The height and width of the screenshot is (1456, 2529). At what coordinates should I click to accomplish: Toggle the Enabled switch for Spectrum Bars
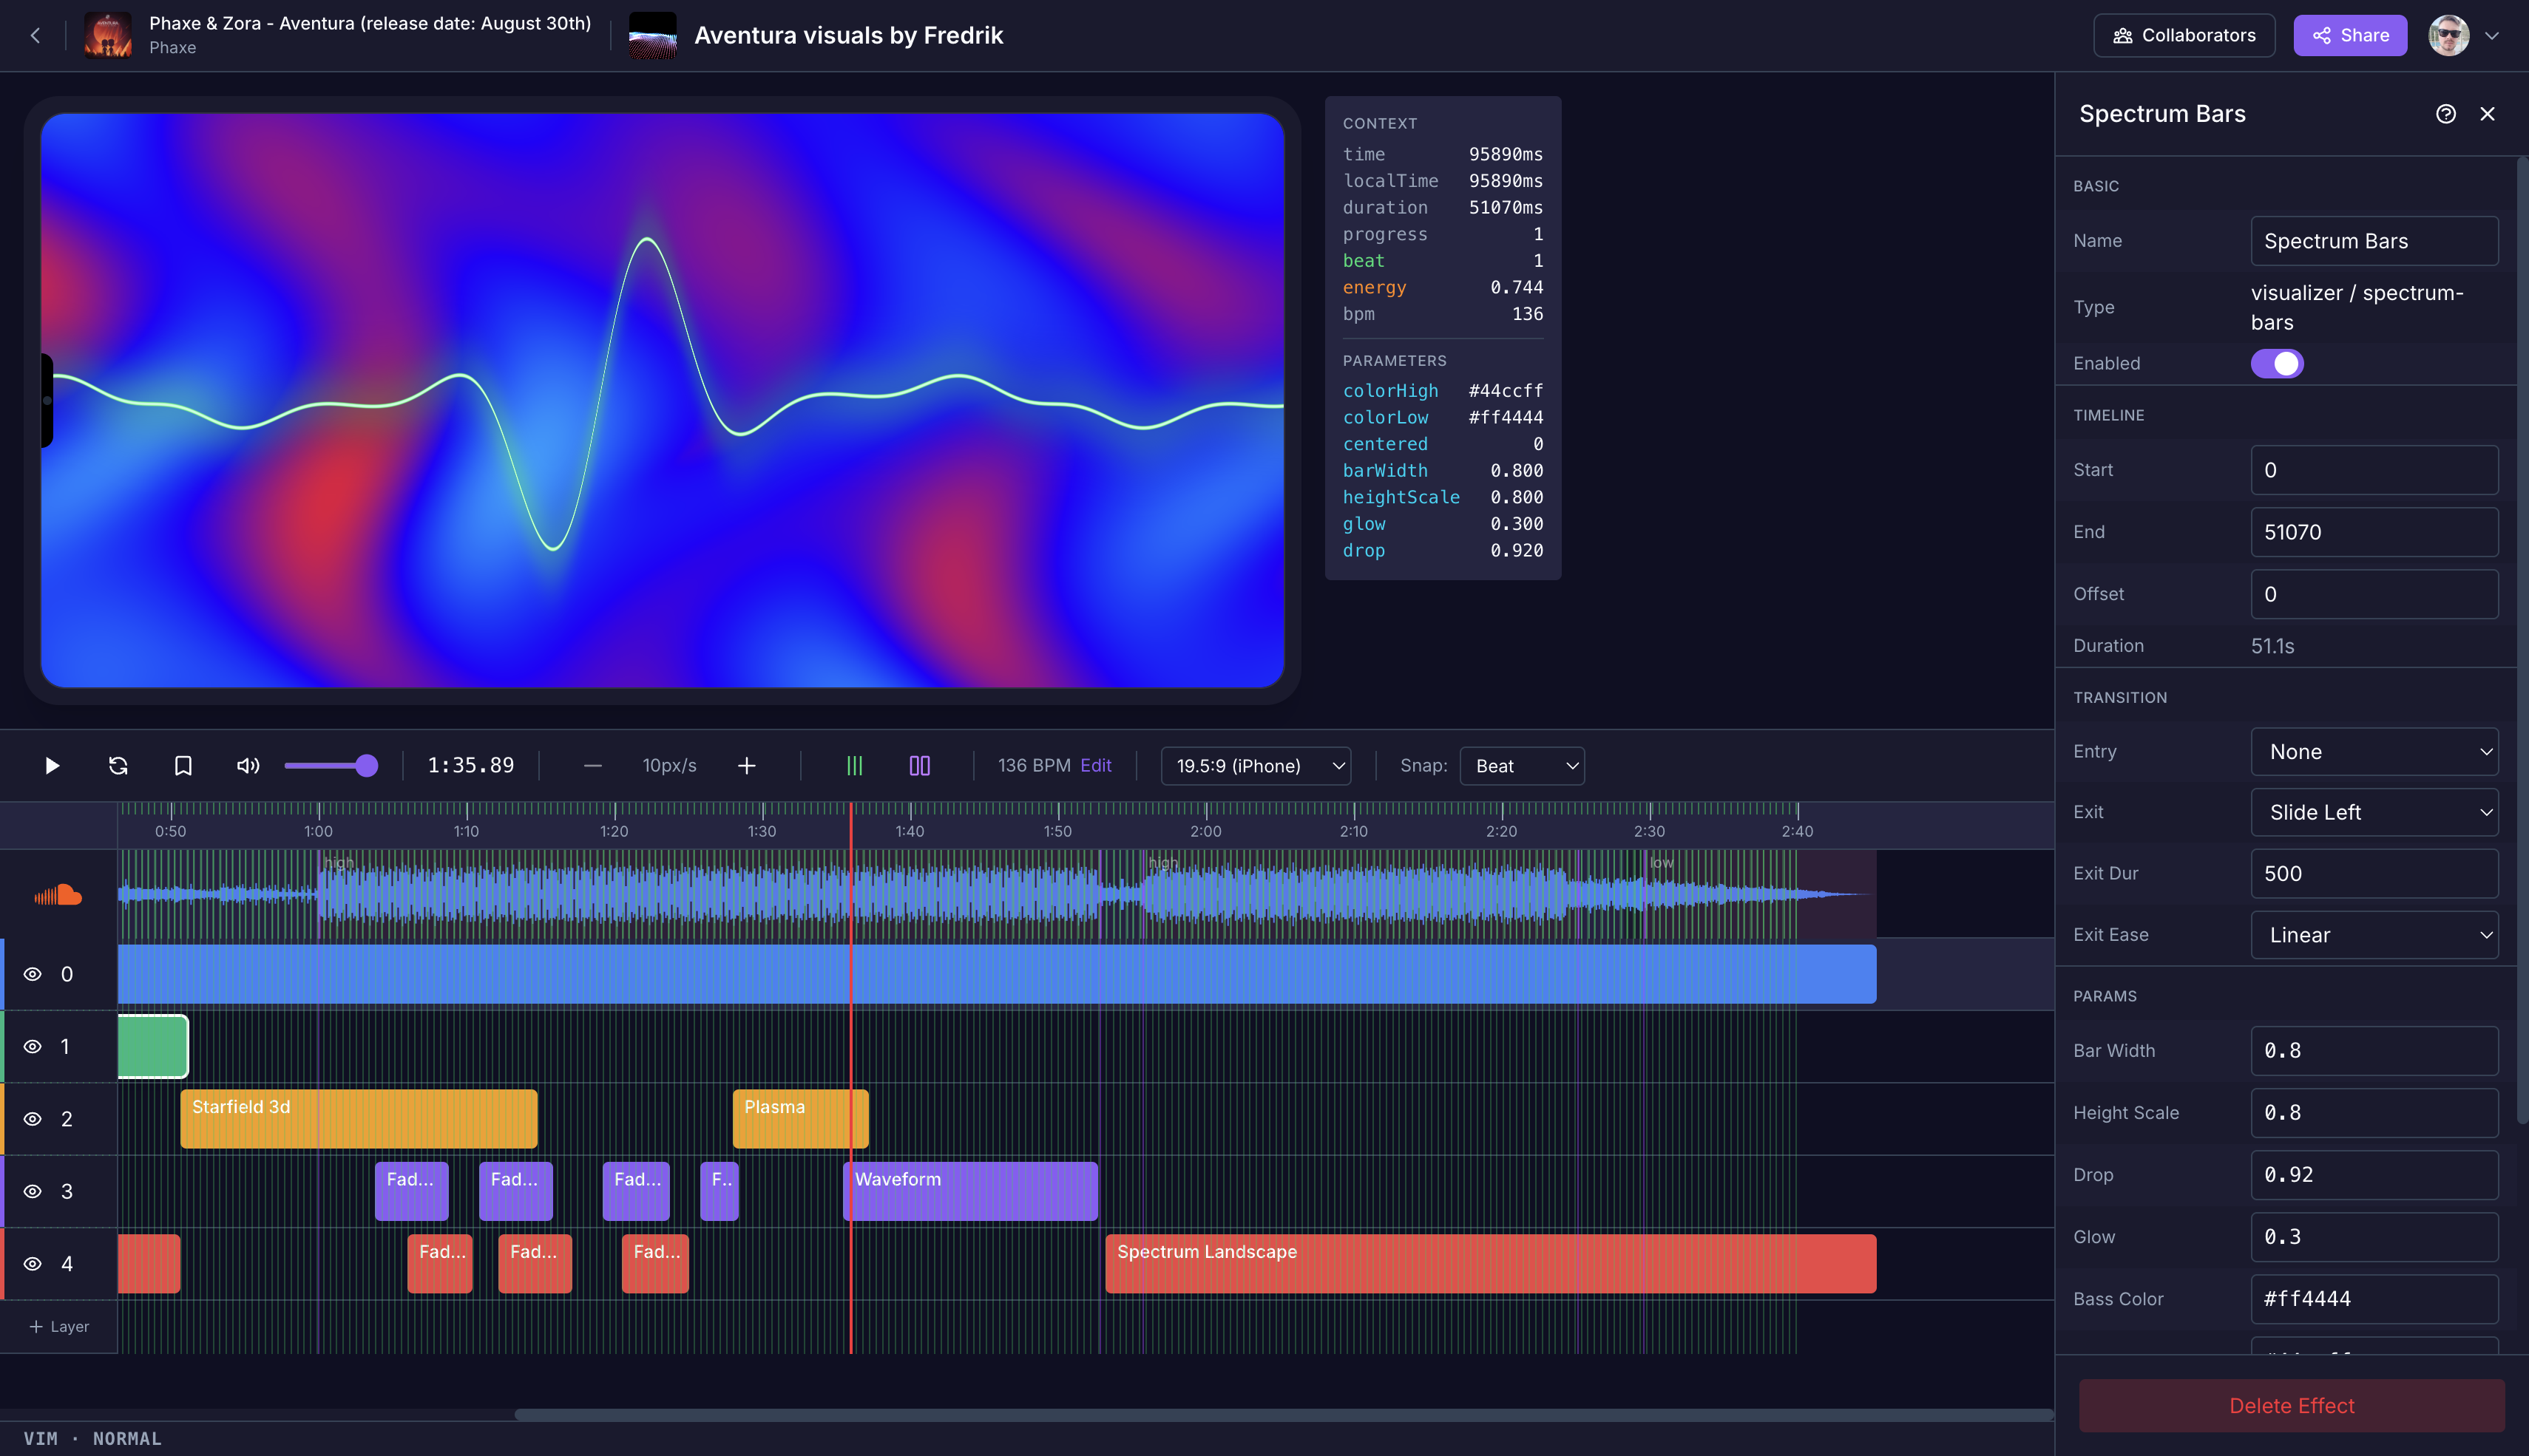[2277, 363]
